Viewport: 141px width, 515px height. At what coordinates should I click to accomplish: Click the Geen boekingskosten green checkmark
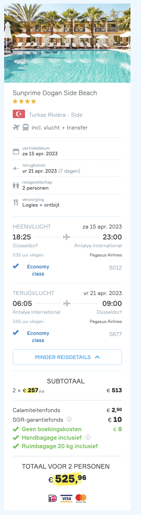16,429
